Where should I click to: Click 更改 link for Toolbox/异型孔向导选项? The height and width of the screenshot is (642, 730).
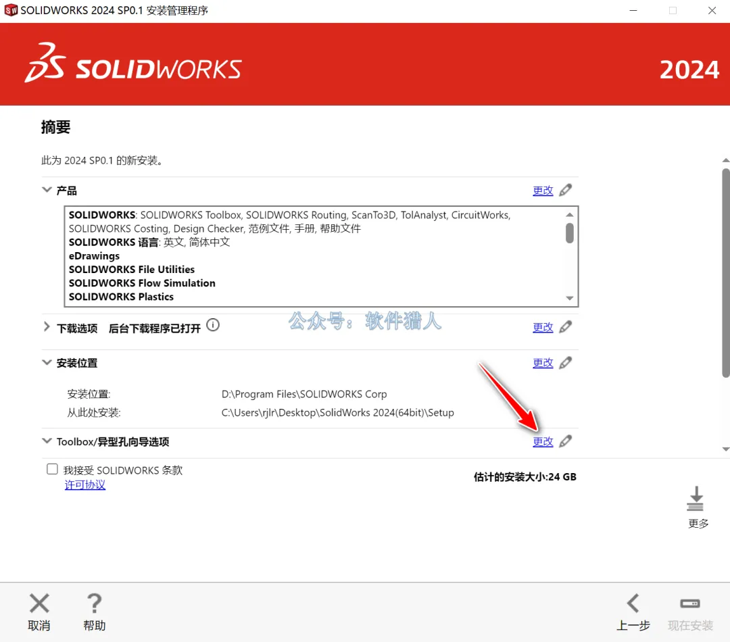click(543, 441)
